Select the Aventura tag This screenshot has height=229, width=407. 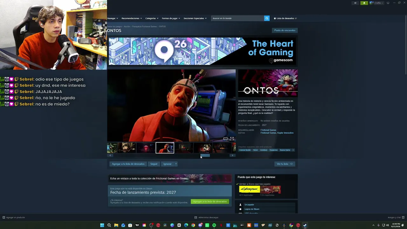coord(264,150)
